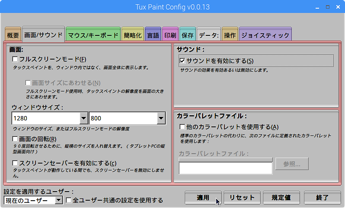This screenshot has height=208, width=345.
Task: Uncheck サウンドを有効にする checkbox
Action: [182, 60]
